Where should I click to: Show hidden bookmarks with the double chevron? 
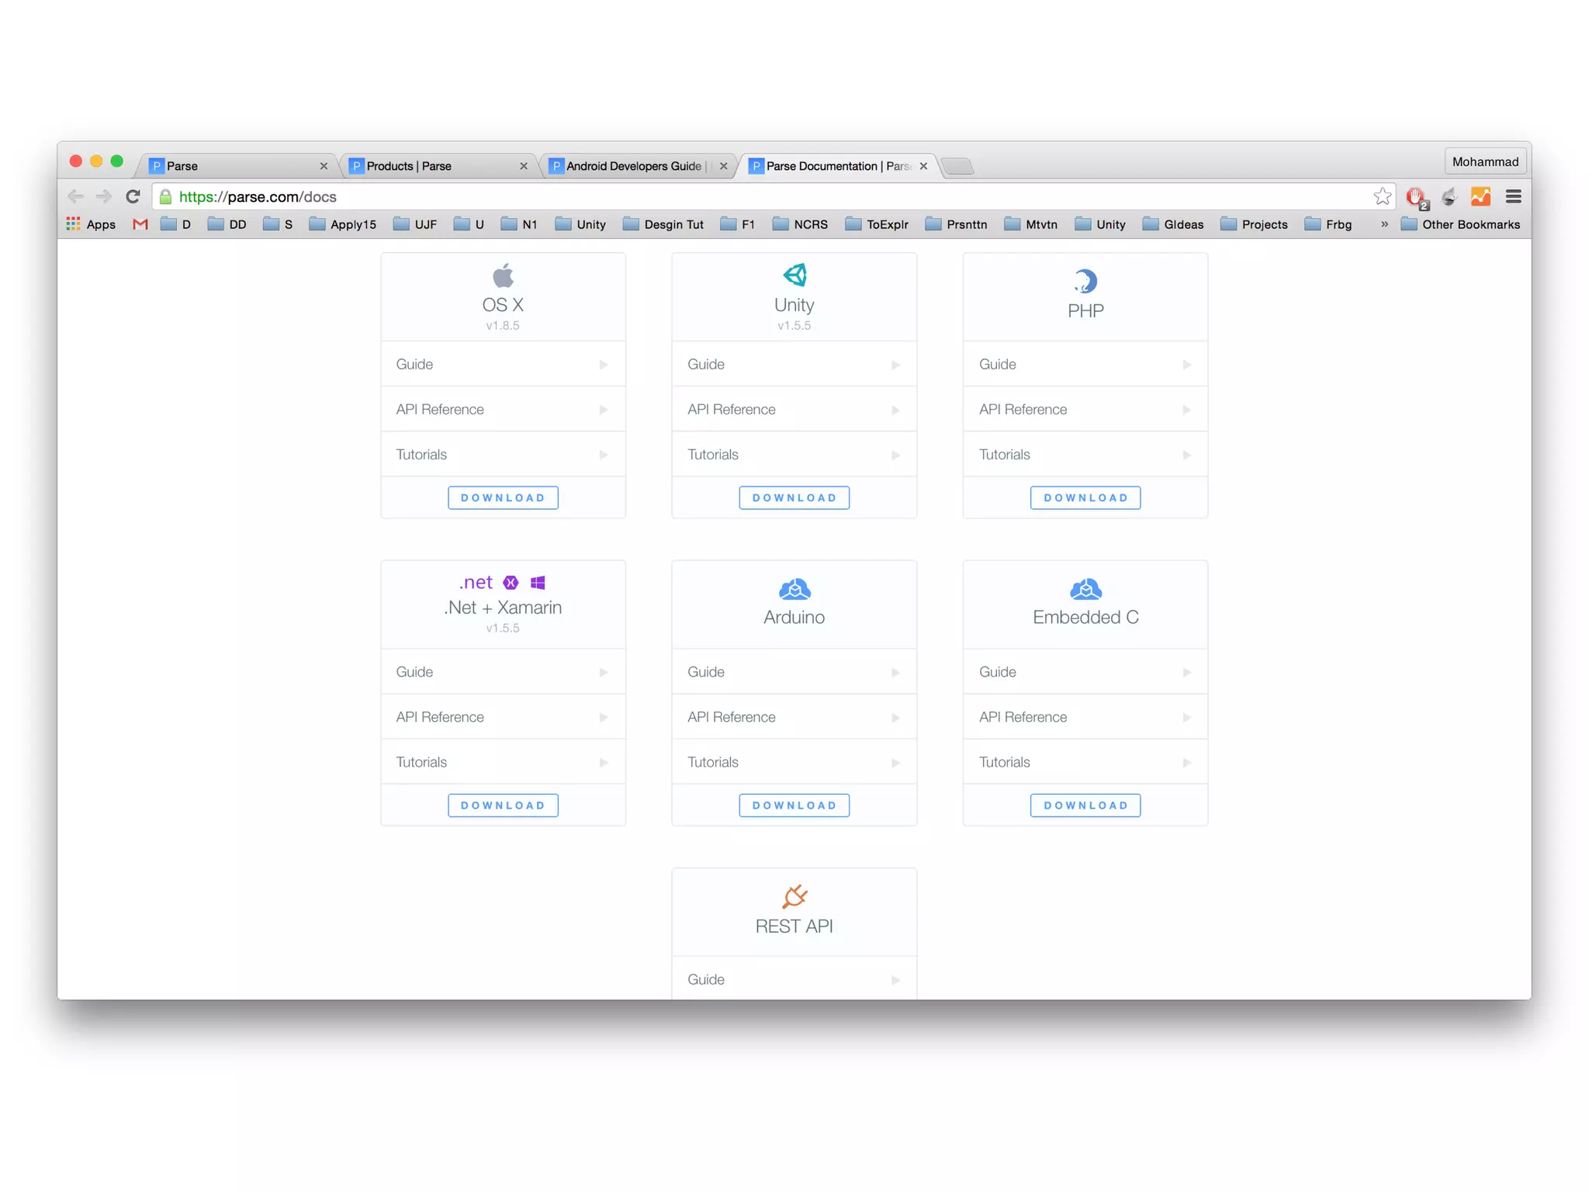[1384, 224]
